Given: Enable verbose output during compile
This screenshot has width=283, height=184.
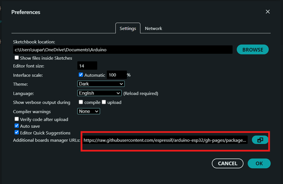Looking at the screenshot, I should pos(81,102).
